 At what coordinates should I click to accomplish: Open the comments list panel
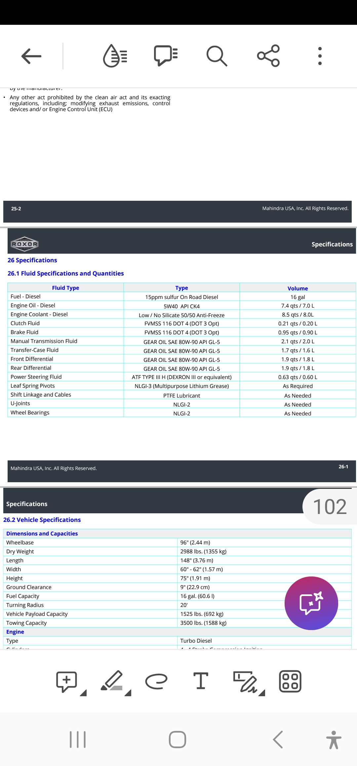point(166,56)
